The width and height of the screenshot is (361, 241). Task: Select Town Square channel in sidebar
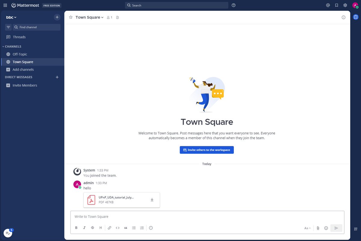click(x=32, y=62)
